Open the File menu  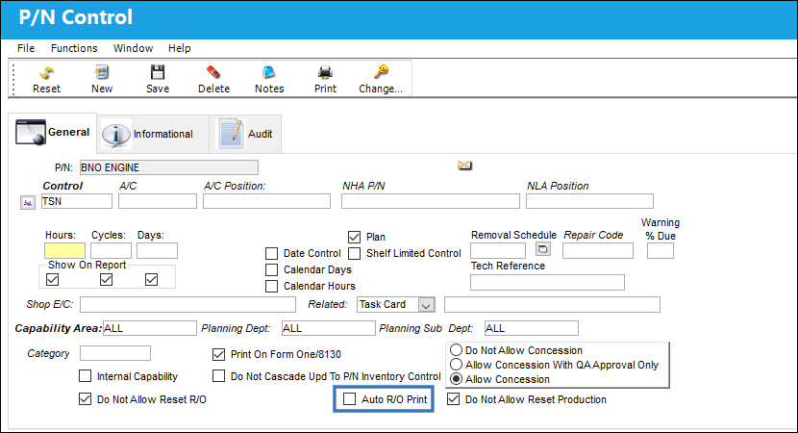coord(26,48)
